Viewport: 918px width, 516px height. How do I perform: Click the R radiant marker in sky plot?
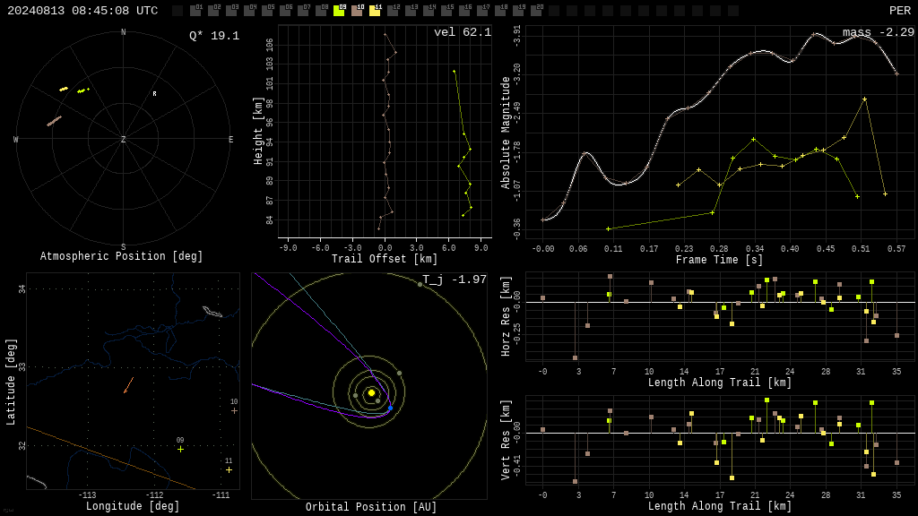[x=154, y=93]
